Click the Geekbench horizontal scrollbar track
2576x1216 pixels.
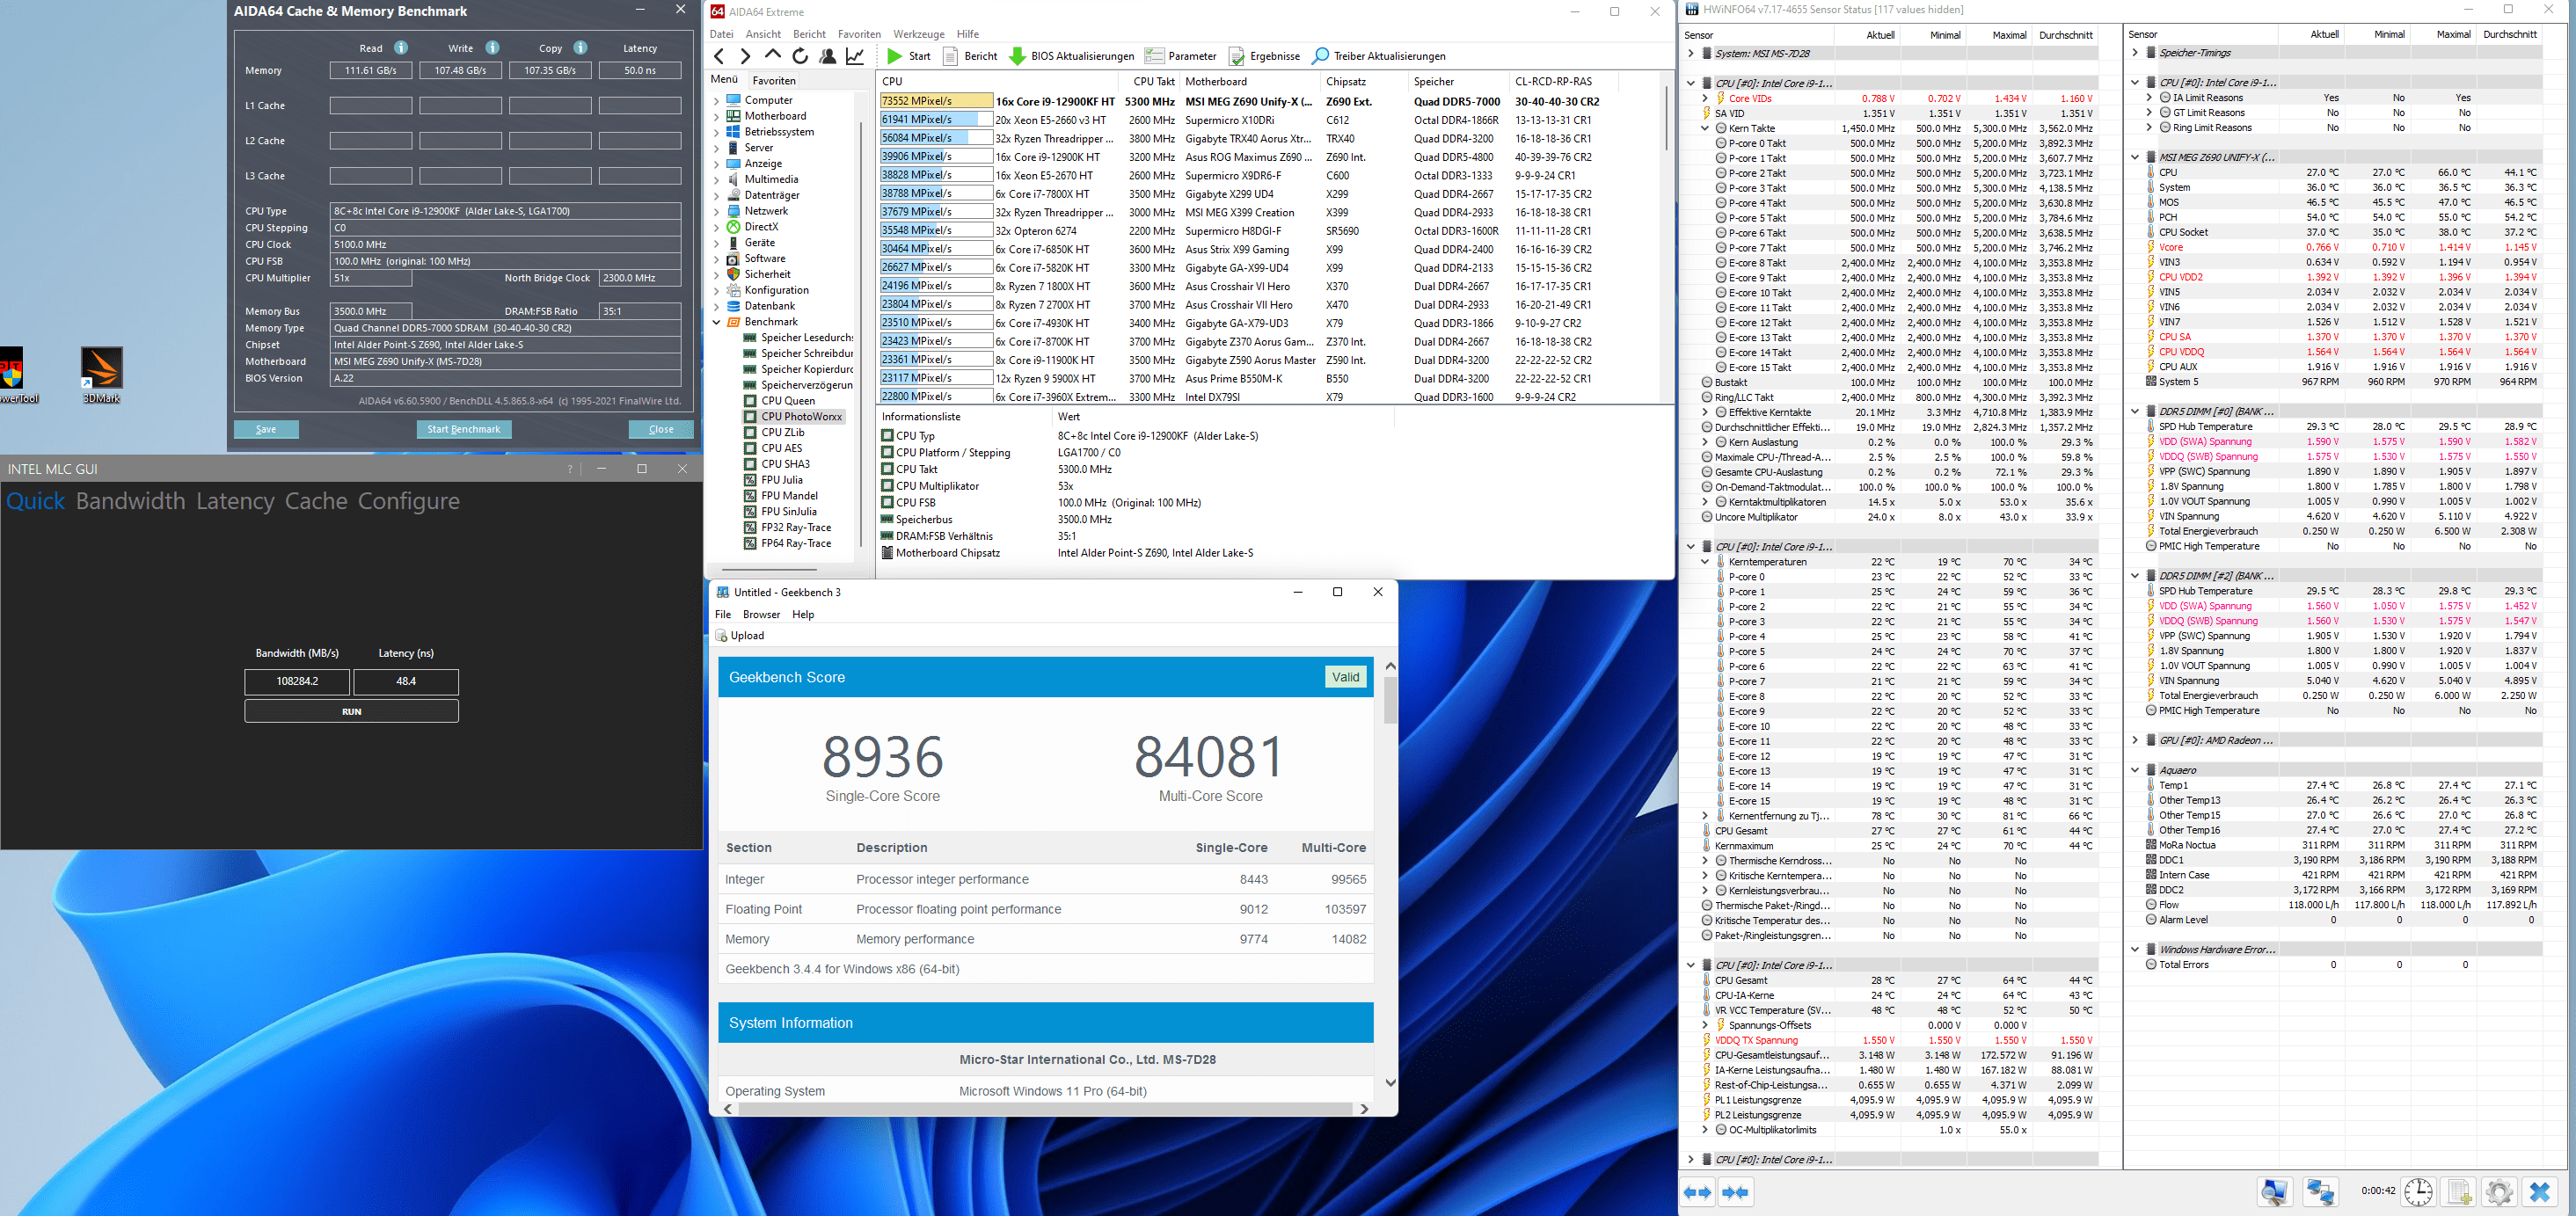point(1044,1109)
